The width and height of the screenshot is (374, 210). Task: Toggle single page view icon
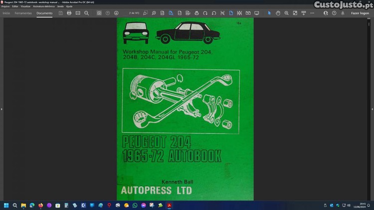[231, 13]
